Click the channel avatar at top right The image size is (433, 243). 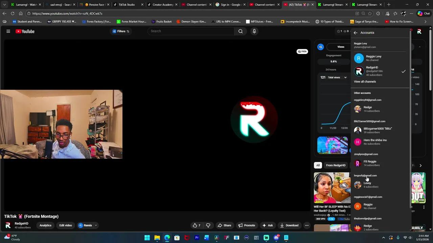(419, 31)
